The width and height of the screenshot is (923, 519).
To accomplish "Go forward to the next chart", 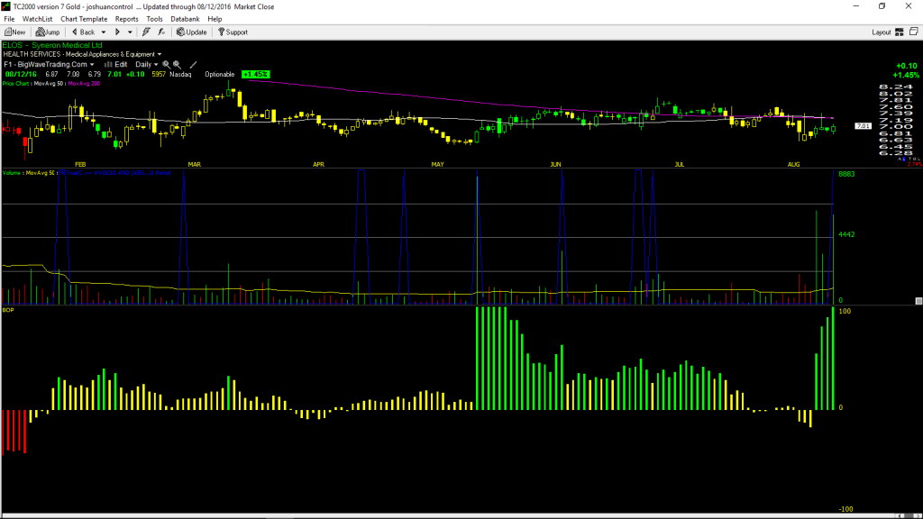I will [118, 32].
